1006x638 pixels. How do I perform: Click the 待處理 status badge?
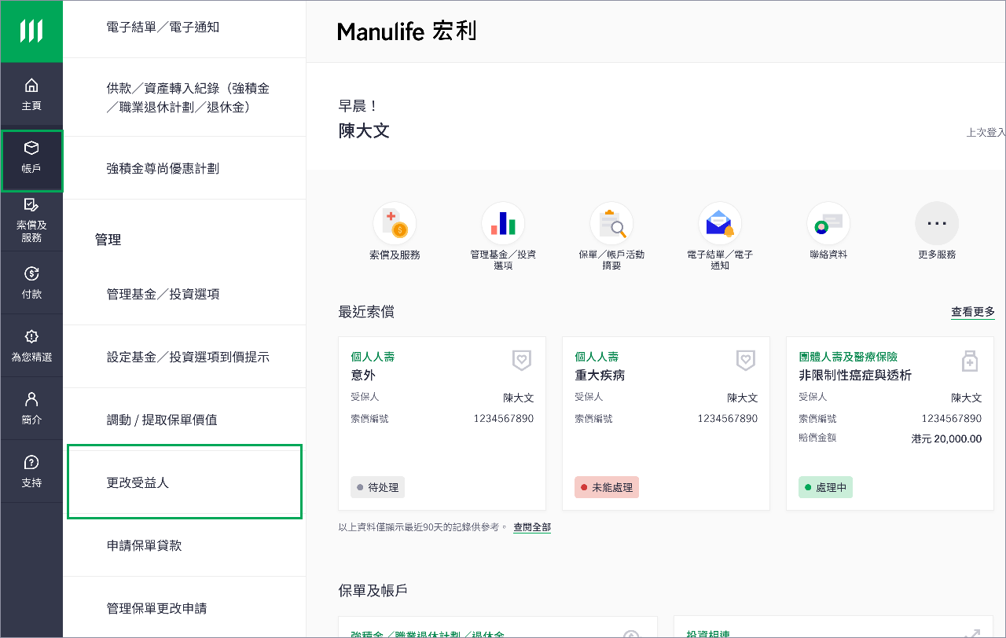click(x=377, y=487)
